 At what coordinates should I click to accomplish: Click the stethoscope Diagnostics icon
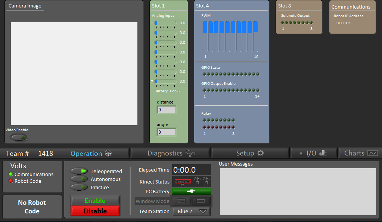pos(190,153)
